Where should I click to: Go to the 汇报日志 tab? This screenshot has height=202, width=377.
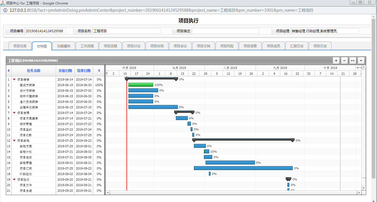tap(297, 46)
